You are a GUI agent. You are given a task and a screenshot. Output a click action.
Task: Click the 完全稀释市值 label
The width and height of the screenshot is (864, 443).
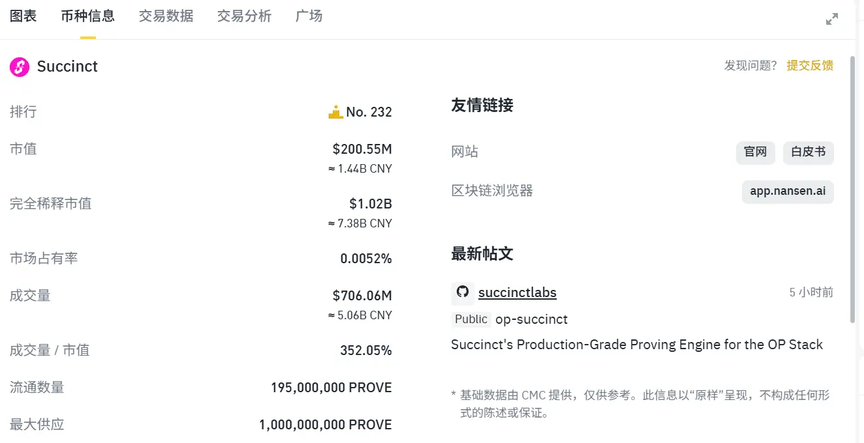[50, 203]
